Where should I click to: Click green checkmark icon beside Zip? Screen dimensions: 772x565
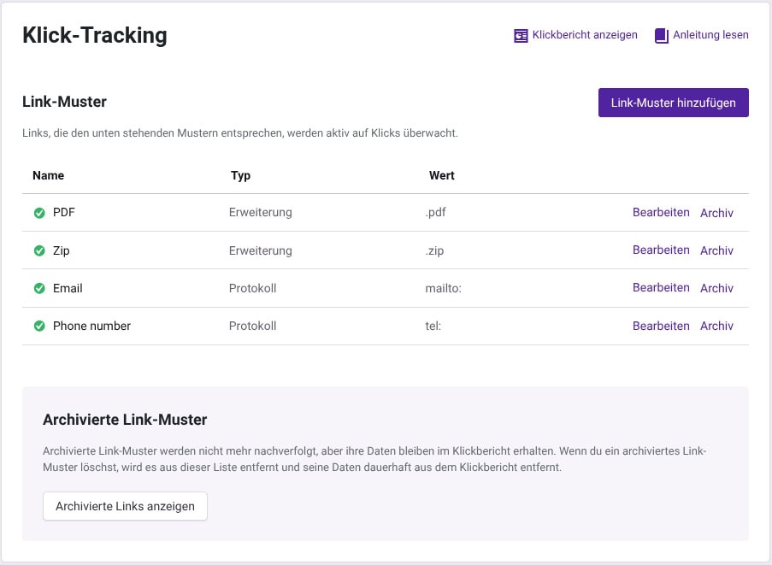click(x=39, y=250)
